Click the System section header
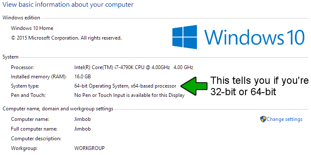Screen dimensions: 311x155 [x=11, y=57]
